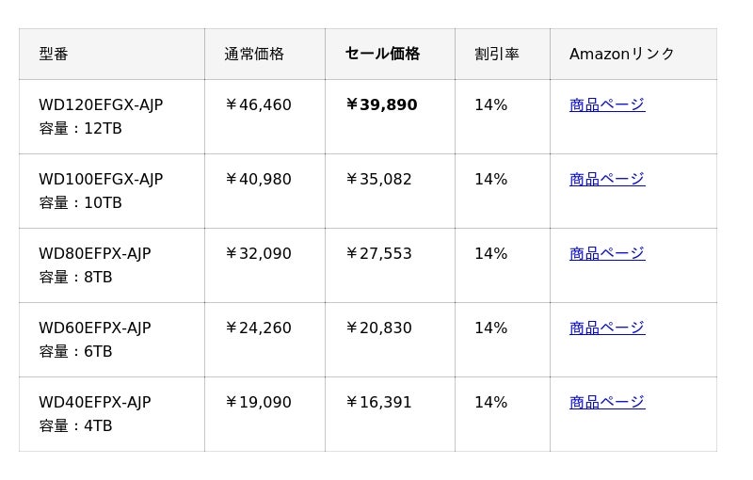The width and height of the screenshot is (753, 480).
Task: Click the 通常価格 column header
Action: [254, 54]
